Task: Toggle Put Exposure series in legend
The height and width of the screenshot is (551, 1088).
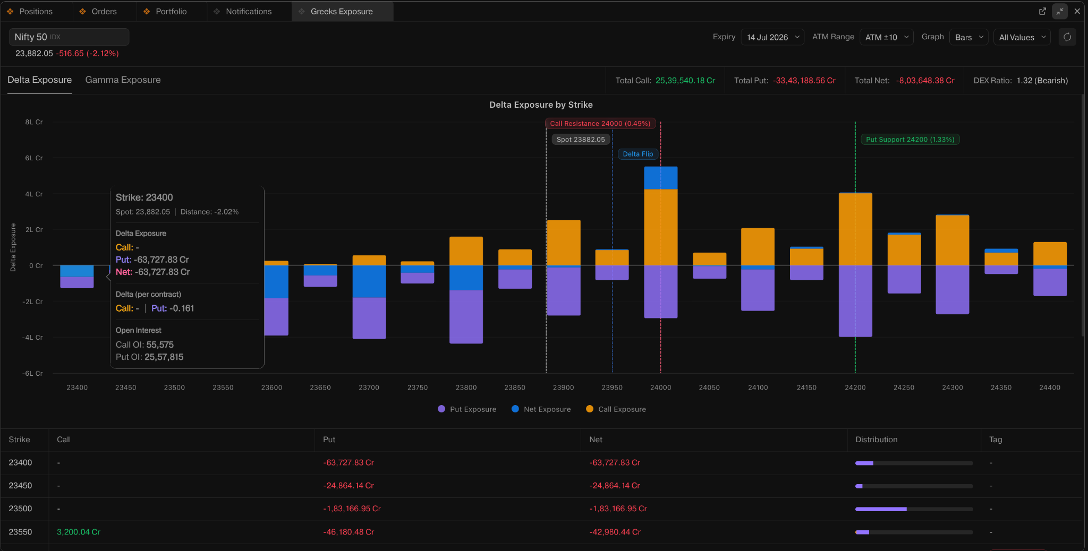Action: 467,409
